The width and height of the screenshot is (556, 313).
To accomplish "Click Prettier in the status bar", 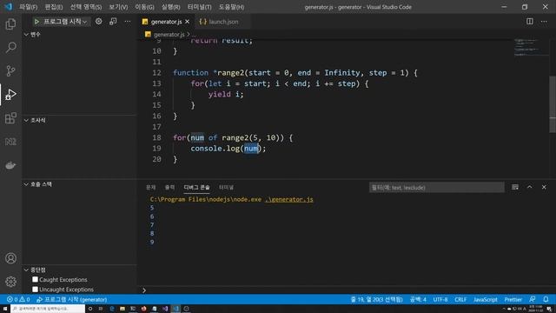I will (x=513, y=299).
